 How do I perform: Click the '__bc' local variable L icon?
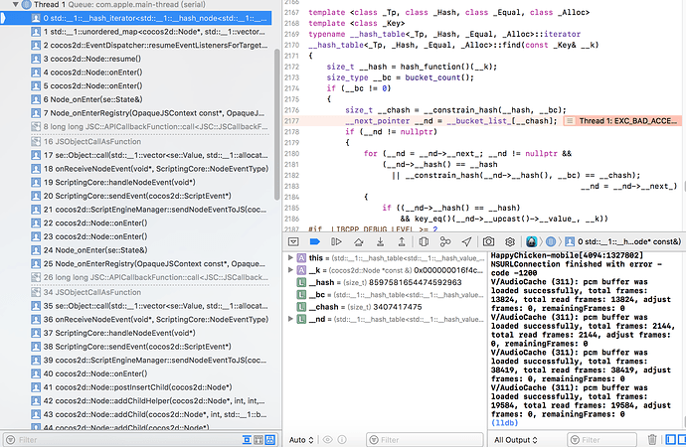click(x=301, y=294)
